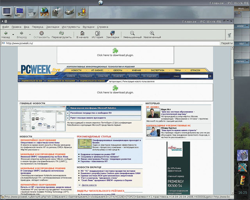Click the Microsoft Robotics news thumbnail
The image size is (250, 200).
(x=43, y=118)
